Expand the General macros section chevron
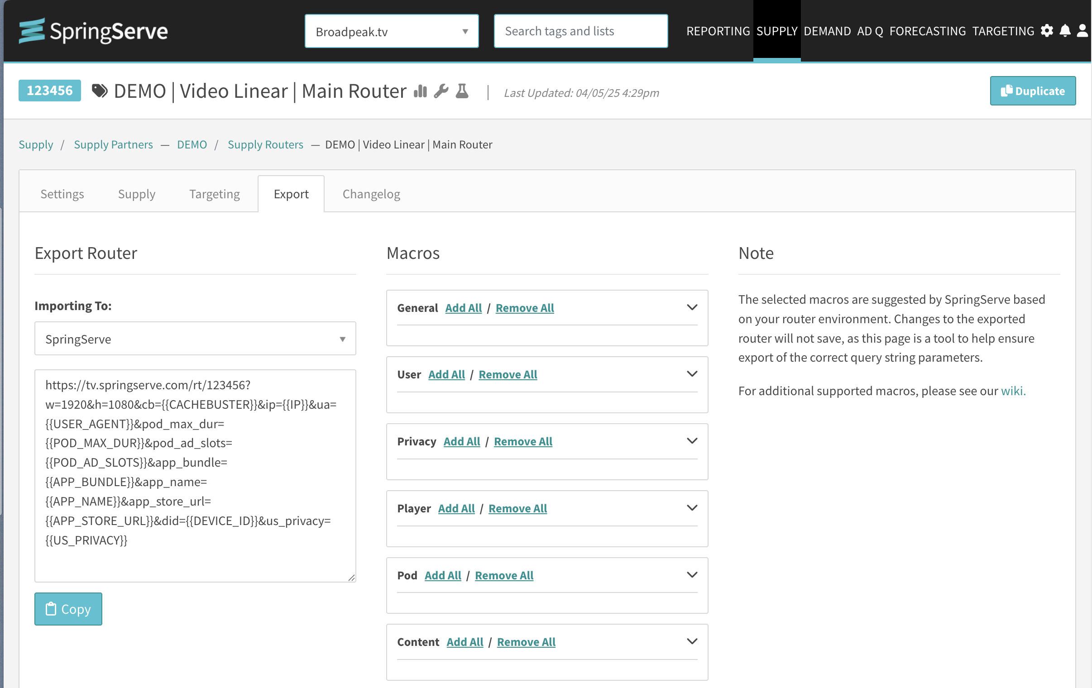This screenshot has width=1092, height=688. pos(692,307)
